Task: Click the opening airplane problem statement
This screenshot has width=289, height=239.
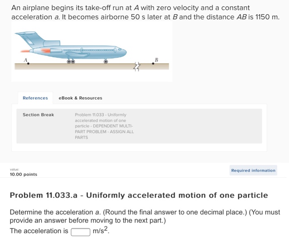Action: (x=144, y=13)
